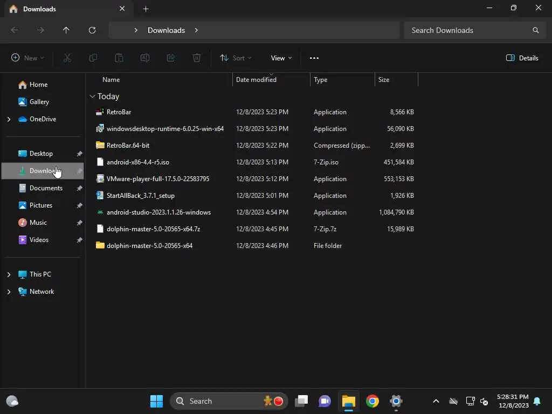The height and width of the screenshot is (414, 552).
Task: Click the pin icon beside Music
Action: point(80,223)
